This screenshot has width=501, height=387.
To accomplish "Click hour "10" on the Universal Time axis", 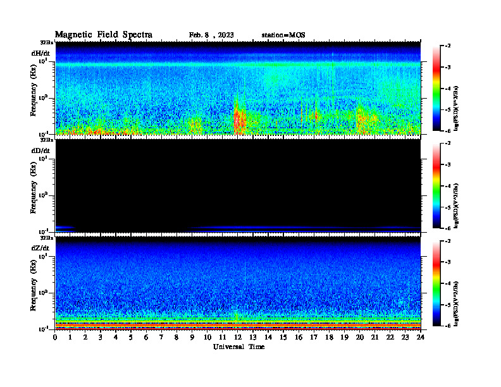I will 207,337.
